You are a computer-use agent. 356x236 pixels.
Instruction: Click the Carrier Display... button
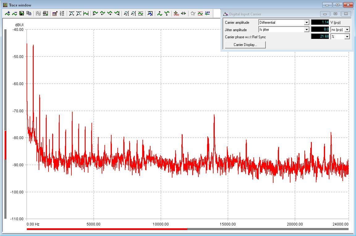245,45
